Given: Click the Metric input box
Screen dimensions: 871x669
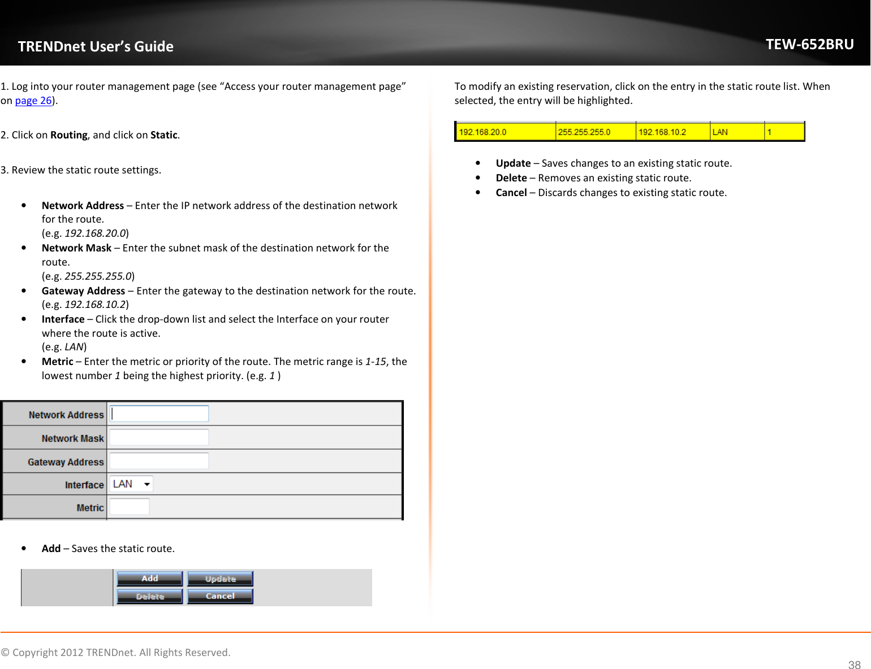Looking at the screenshot, I should pyautogui.click(x=130, y=507).
